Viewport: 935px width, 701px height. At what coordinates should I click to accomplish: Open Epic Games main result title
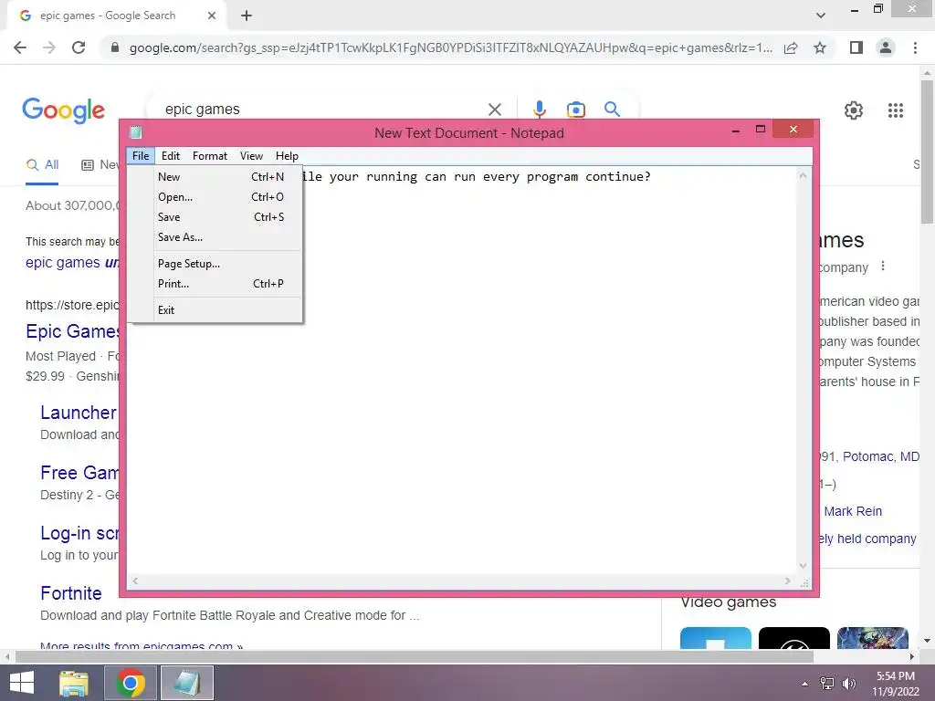tap(72, 330)
